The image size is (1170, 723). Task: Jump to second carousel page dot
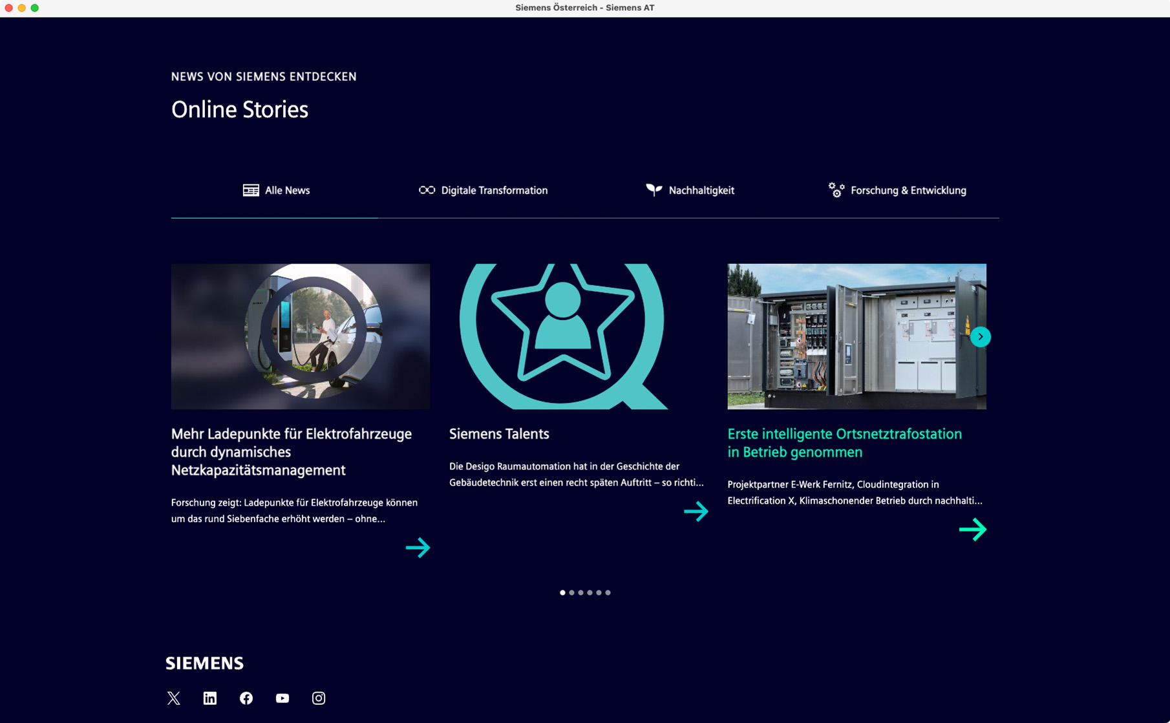[x=571, y=592]
